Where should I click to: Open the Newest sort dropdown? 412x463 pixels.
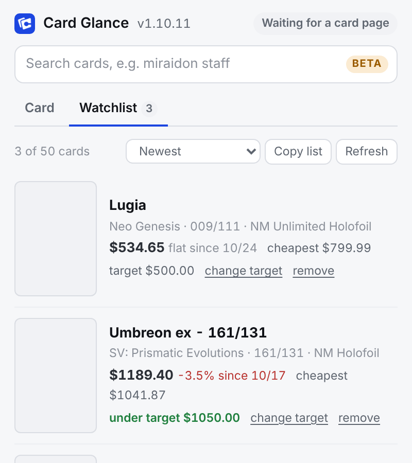point(193,151)
